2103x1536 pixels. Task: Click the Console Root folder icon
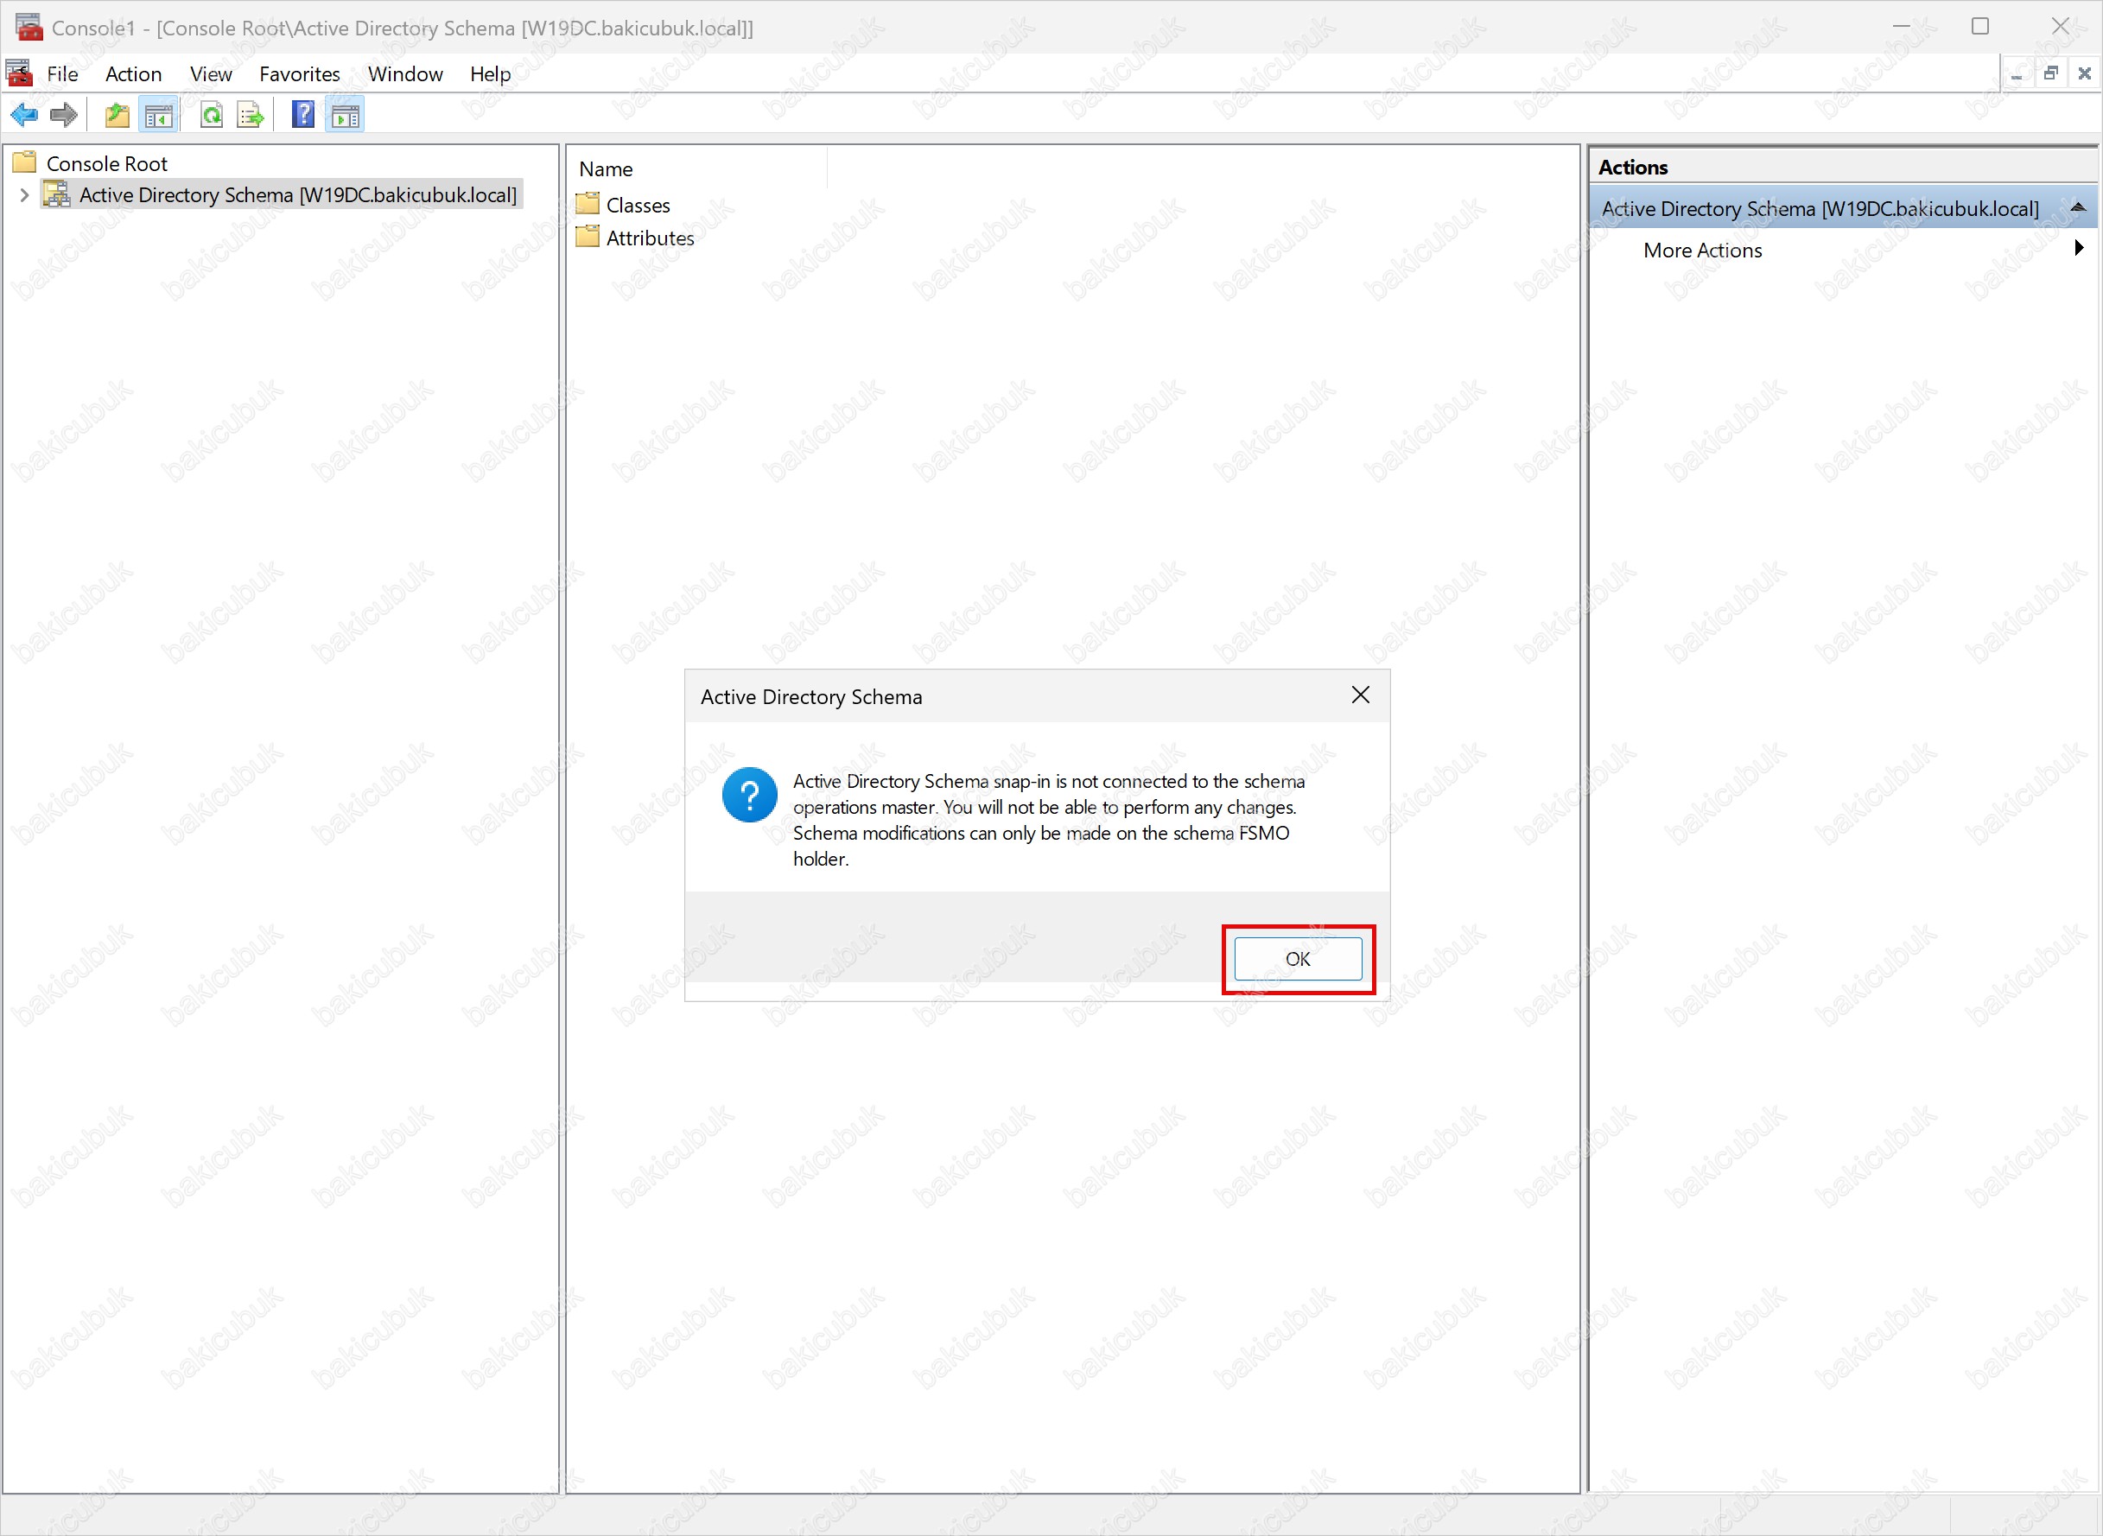tap(25, 162)
